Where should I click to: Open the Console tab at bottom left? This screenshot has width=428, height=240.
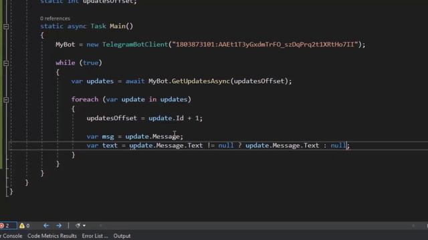[x=11, y=236]
